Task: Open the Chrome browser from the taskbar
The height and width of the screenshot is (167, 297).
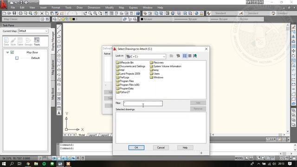Action: click(28, 164)
